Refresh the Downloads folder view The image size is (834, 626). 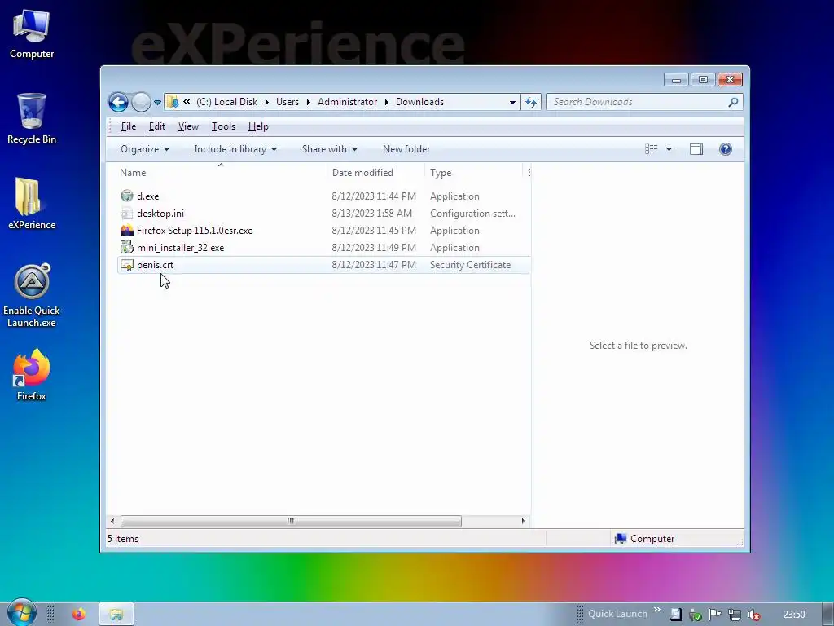(x=531, y=102)
